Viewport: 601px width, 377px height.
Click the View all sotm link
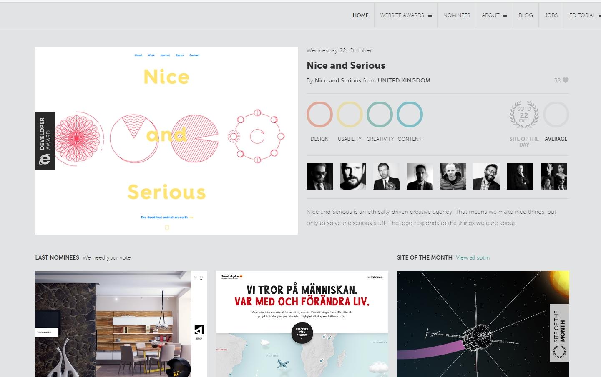(x=473, y=258)
